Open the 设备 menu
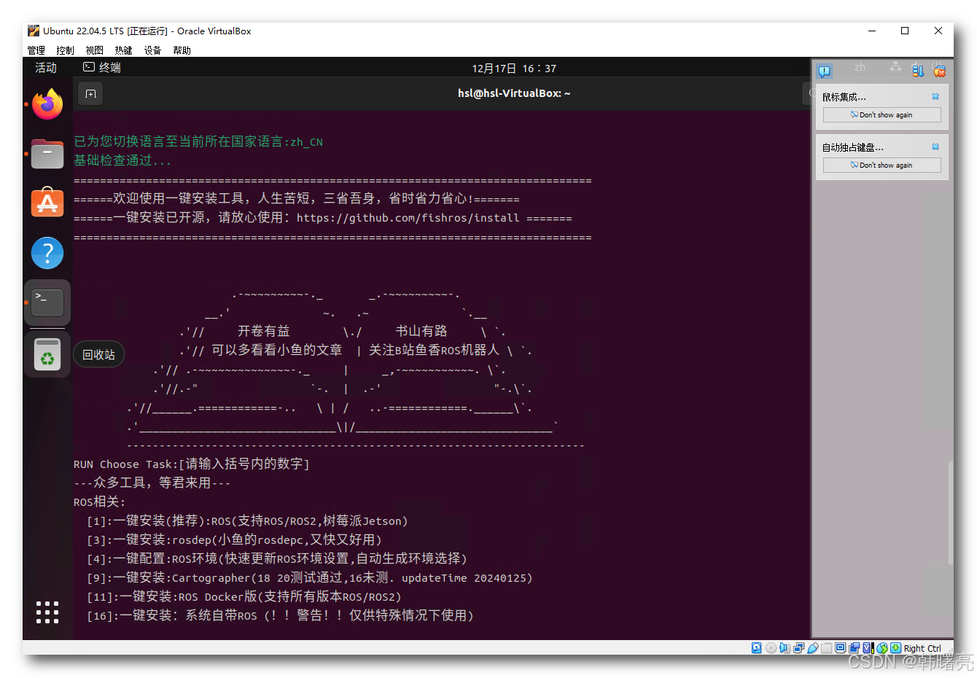The height and width of the screenshot is (678, 977). point(152,50)
